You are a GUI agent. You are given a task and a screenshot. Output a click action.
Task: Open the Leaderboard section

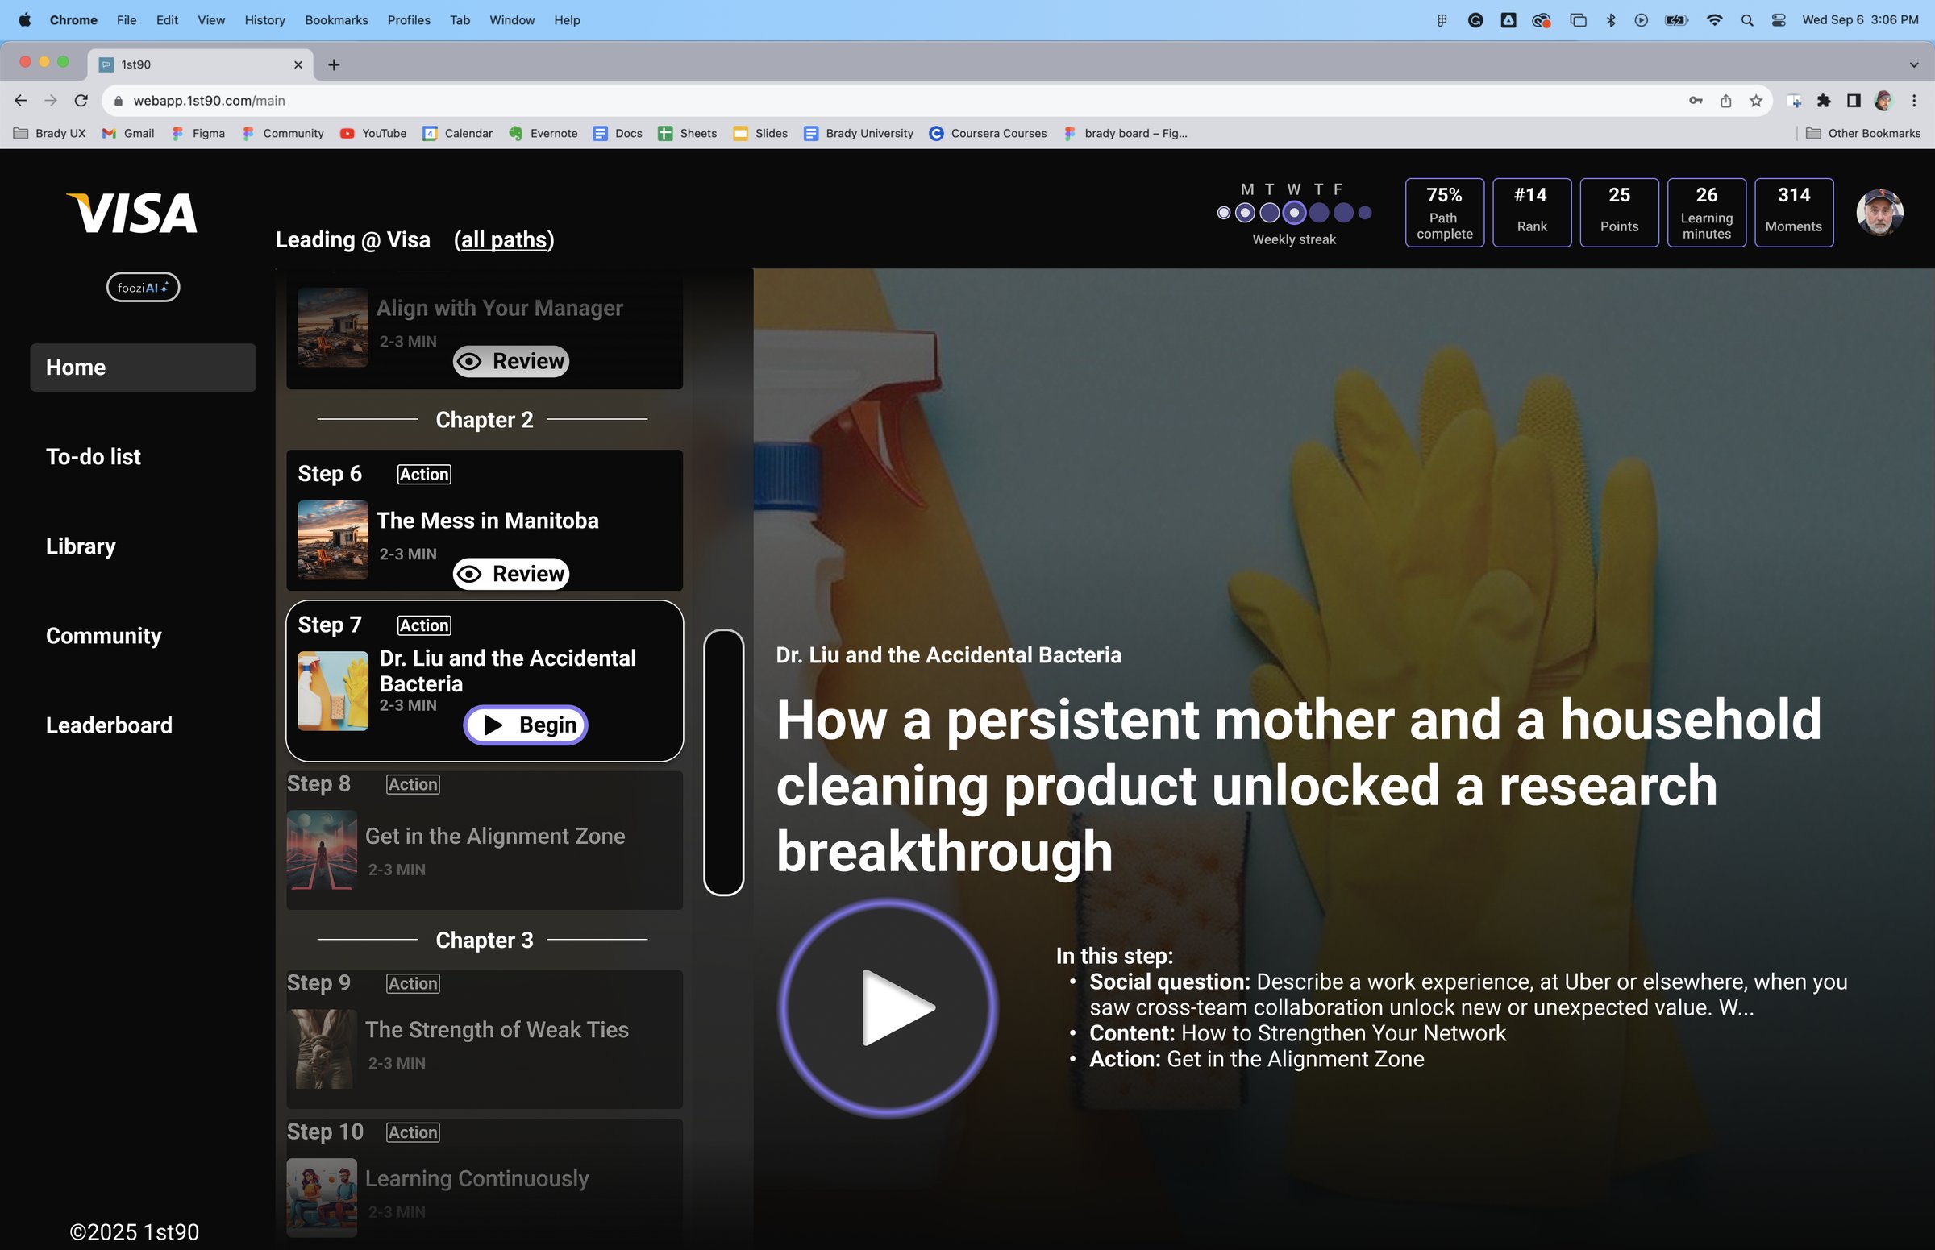point(109,725)
